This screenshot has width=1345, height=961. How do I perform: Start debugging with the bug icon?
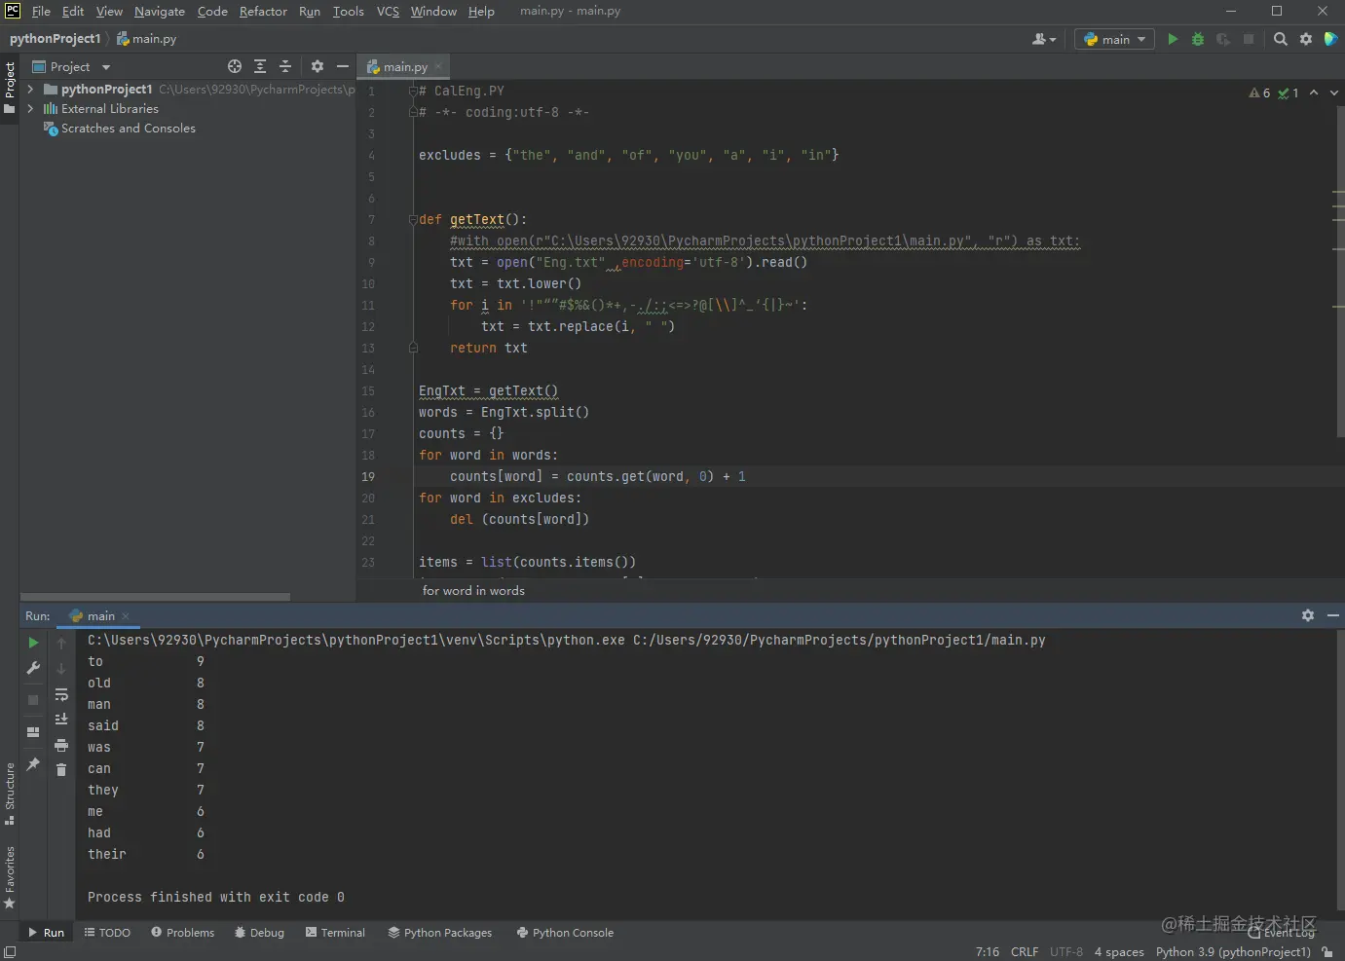pos(1198,39)
